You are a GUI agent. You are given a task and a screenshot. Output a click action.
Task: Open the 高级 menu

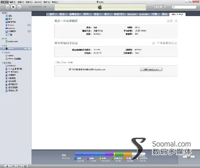[47, 2]
